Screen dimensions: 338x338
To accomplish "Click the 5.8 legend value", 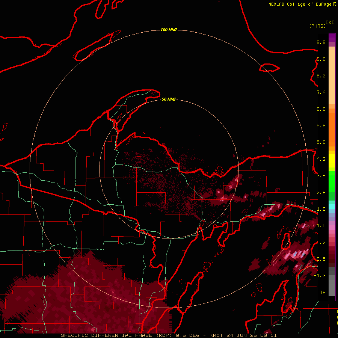I will pyautogui.click(x=321, y=126).
